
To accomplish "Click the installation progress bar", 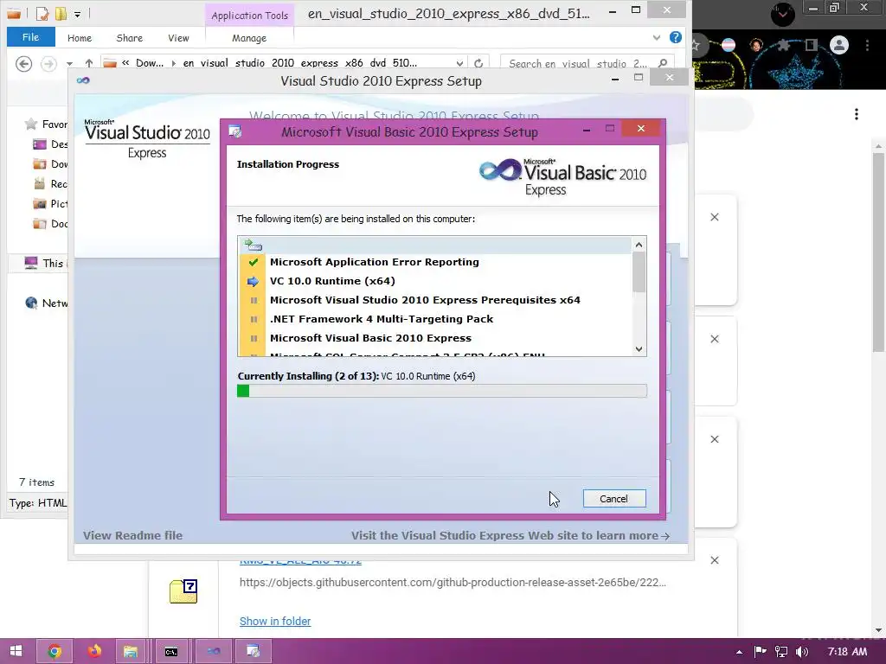I will pyautogui.click(x=442, y=391).
